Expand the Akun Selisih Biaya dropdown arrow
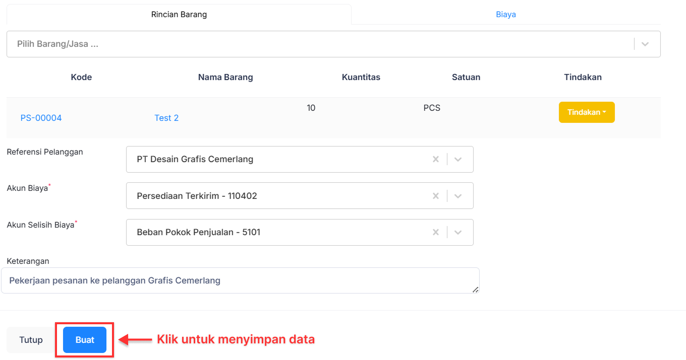Viewport: 686px width, 360px height. [458, 232]
